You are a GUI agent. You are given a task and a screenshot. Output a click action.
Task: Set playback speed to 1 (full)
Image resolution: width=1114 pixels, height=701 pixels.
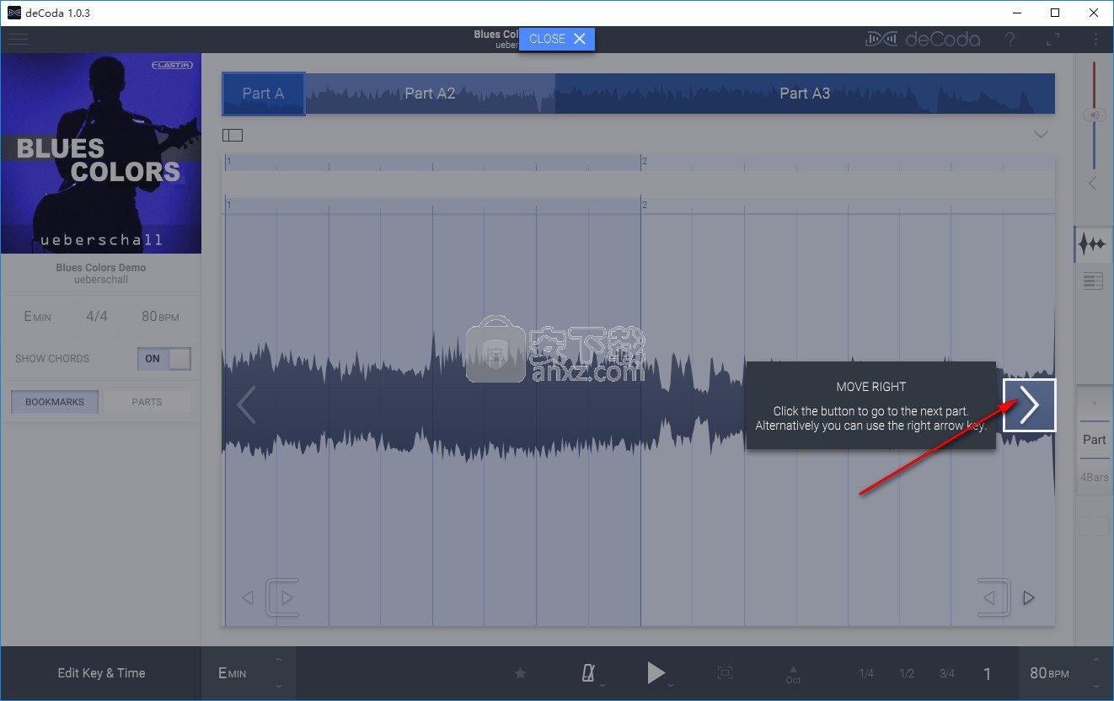[x=988, y=673]
